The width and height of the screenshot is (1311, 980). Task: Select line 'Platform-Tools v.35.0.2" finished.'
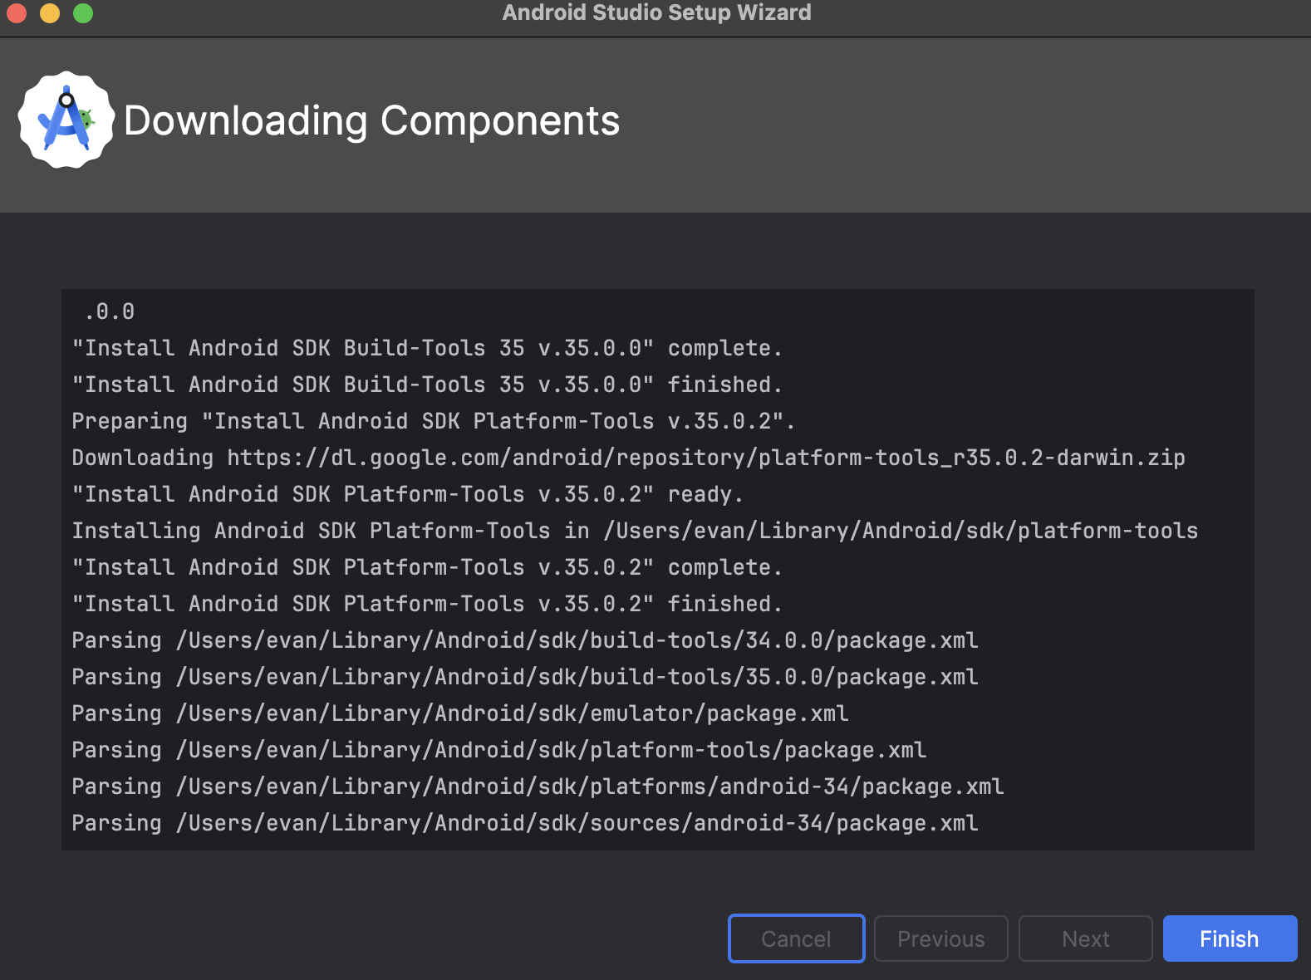pos(427,604)
